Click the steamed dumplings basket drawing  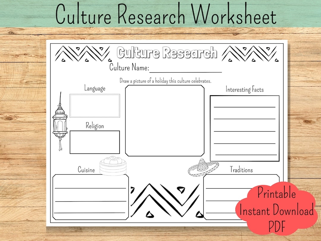point(113,166)
